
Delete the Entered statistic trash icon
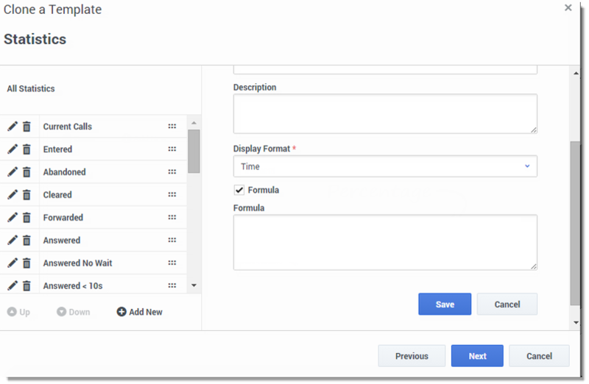pos(27,149)
